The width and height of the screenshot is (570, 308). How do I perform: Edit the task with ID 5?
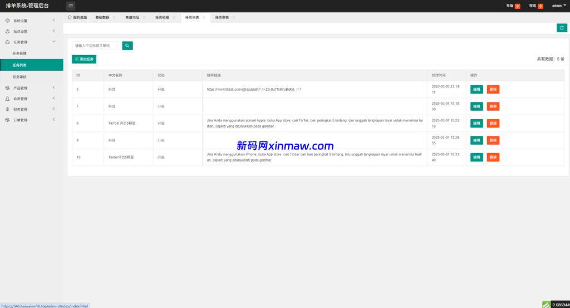(x=476, y=90)
